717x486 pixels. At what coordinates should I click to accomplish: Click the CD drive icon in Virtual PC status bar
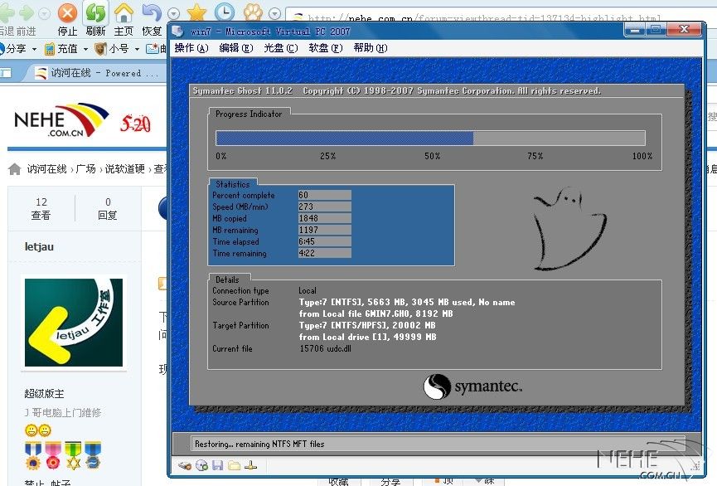click(201, 465)
